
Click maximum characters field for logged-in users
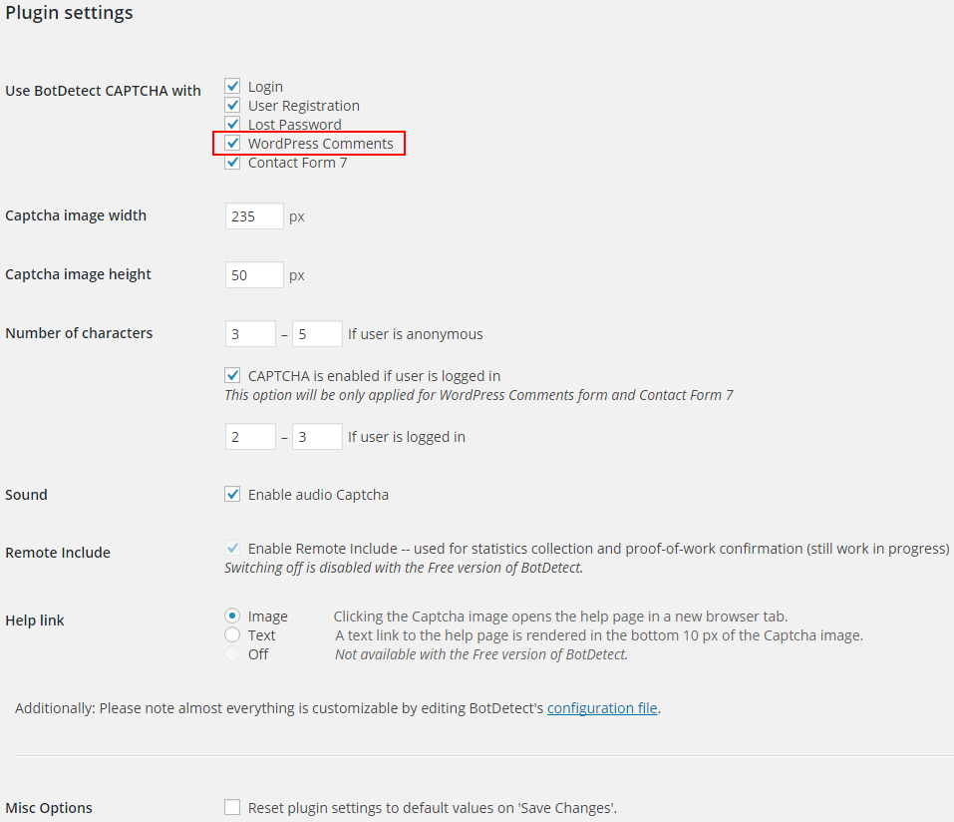pos(317,436)
